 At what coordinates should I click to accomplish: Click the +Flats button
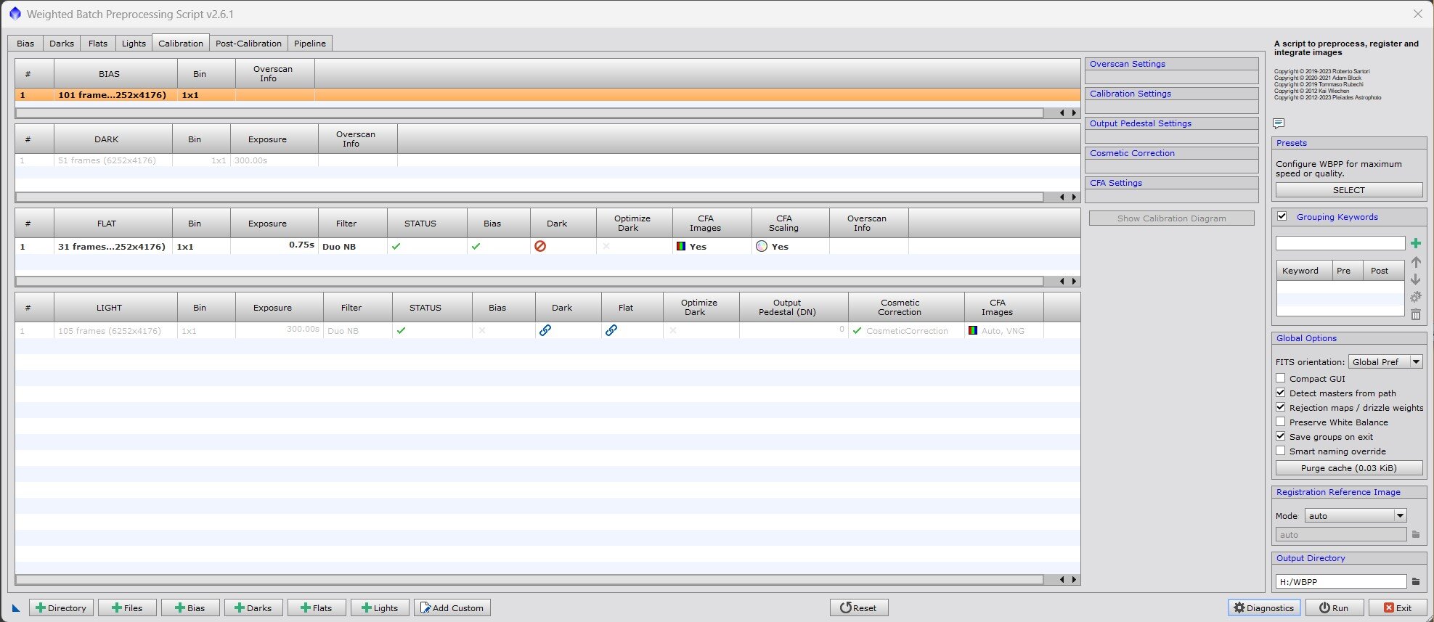(317, 607)
